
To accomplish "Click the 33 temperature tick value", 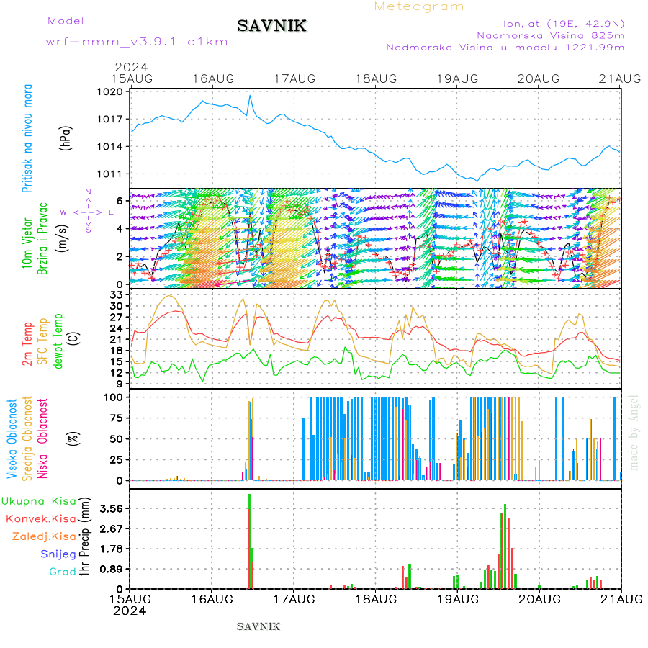I will 117,295.
